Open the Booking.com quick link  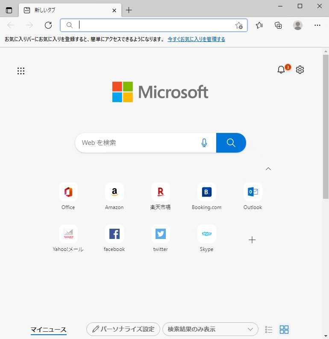click(x=206, y=196)
